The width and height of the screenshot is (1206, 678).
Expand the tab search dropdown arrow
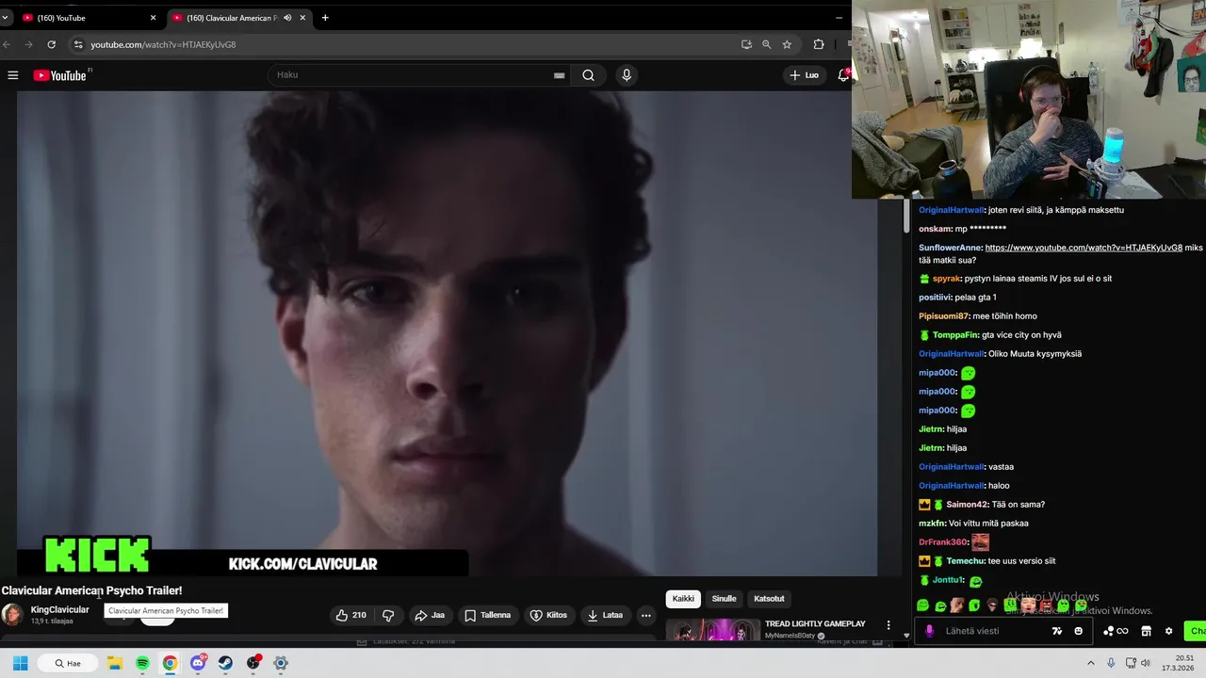pos(5,18)
